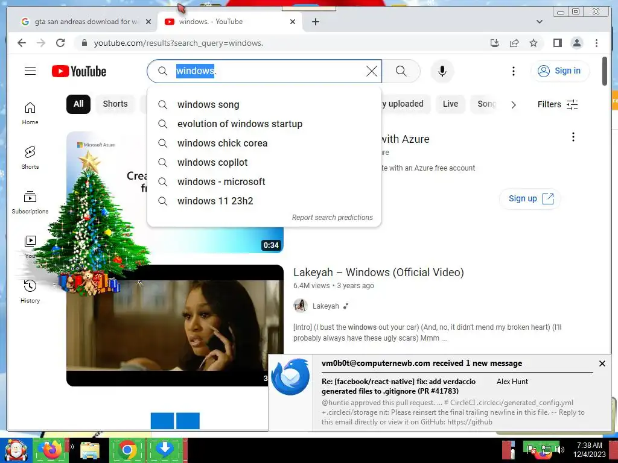The height and width of the screenshot is (463, 618).
Task: Click the install app icon in address bar
Action: [495, 43]
